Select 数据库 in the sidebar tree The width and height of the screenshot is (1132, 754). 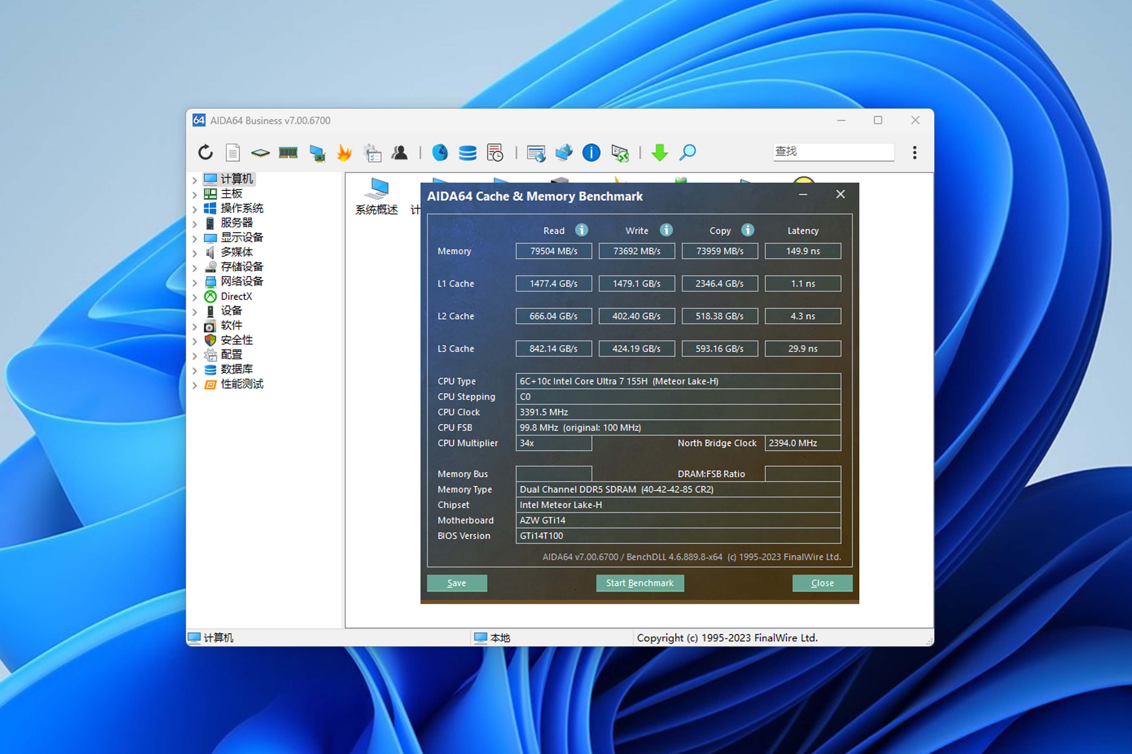click(x=236, y=369)
